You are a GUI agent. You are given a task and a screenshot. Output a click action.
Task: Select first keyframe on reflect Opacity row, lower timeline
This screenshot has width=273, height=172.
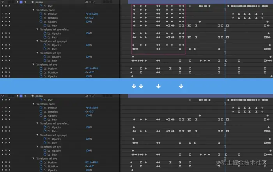[x=134, y=127]
